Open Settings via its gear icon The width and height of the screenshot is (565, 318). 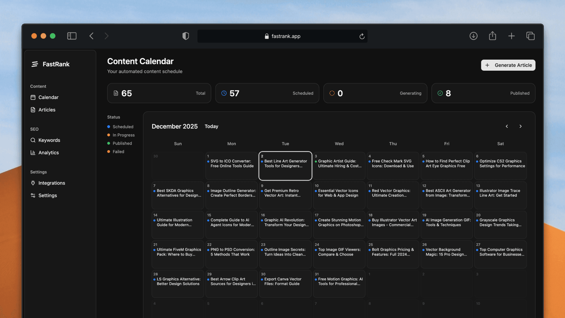(x=33, y=195)
